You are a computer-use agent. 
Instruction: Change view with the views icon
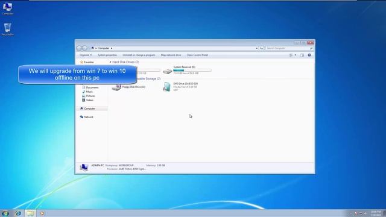point(291,55)
